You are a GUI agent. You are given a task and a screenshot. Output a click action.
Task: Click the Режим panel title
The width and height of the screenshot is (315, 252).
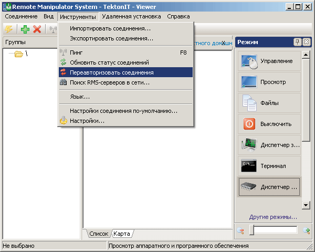248,42
